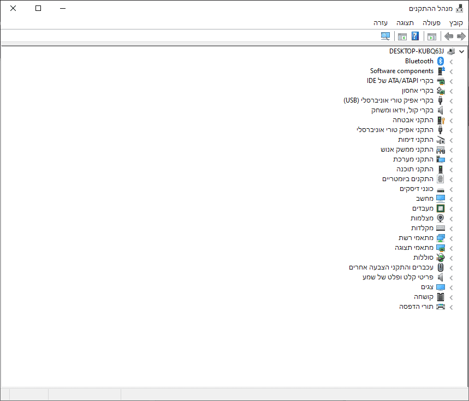Expand the התקני תוכנה software devices arrow
The image size is (469, 401).
pyautogui.click(x=451, y=170)
